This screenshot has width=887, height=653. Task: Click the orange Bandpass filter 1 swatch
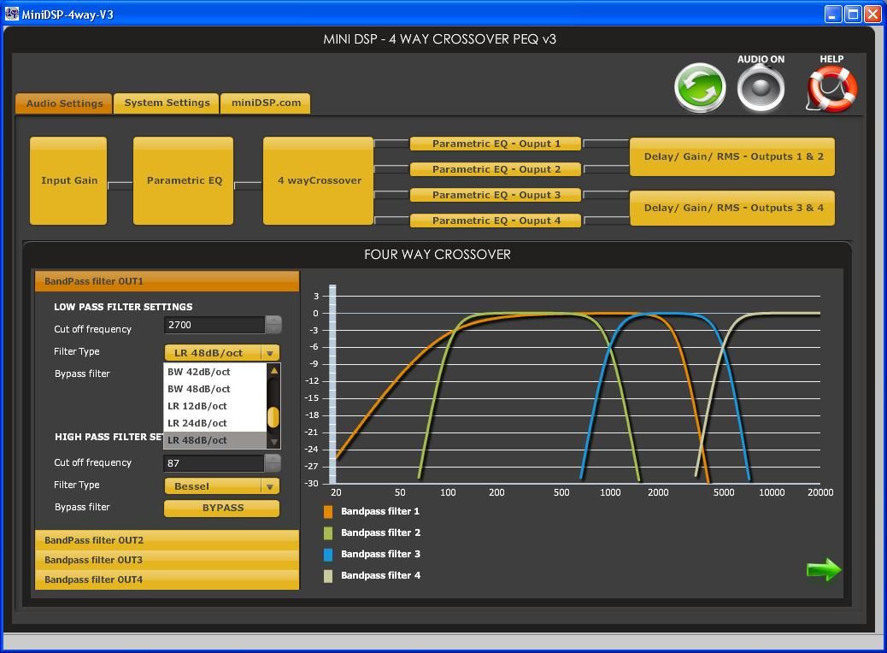coord(328,512)
